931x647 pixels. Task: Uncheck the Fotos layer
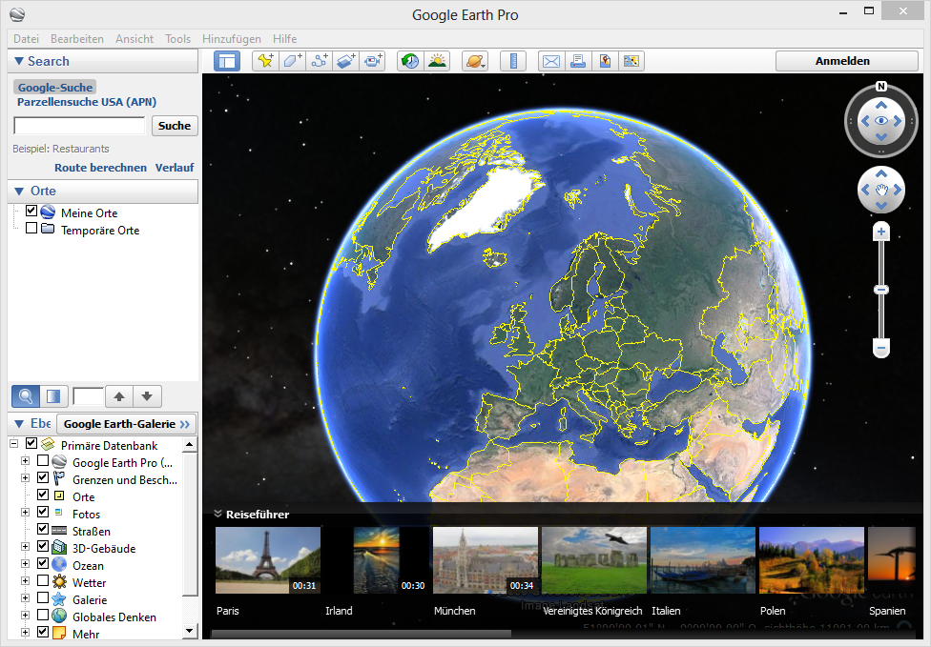point(43,512)
